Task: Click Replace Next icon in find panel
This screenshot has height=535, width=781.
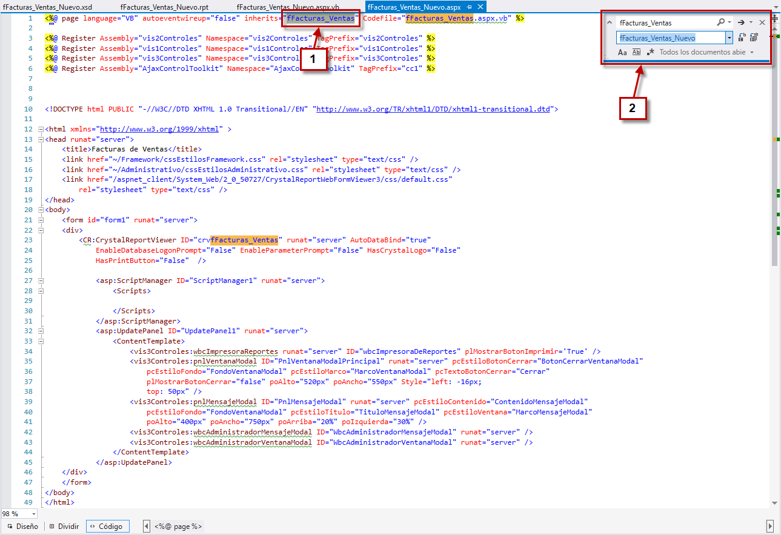Action: click(x=742, y=38)
